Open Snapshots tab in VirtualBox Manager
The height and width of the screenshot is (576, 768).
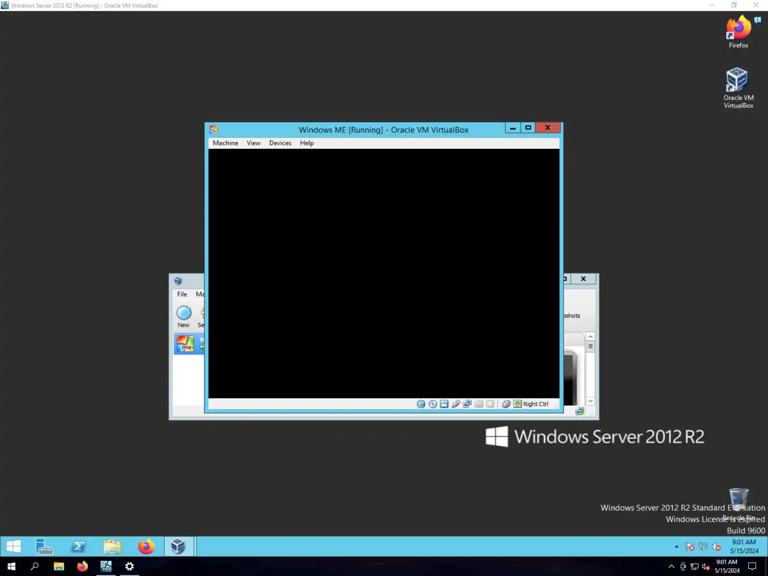572,316
